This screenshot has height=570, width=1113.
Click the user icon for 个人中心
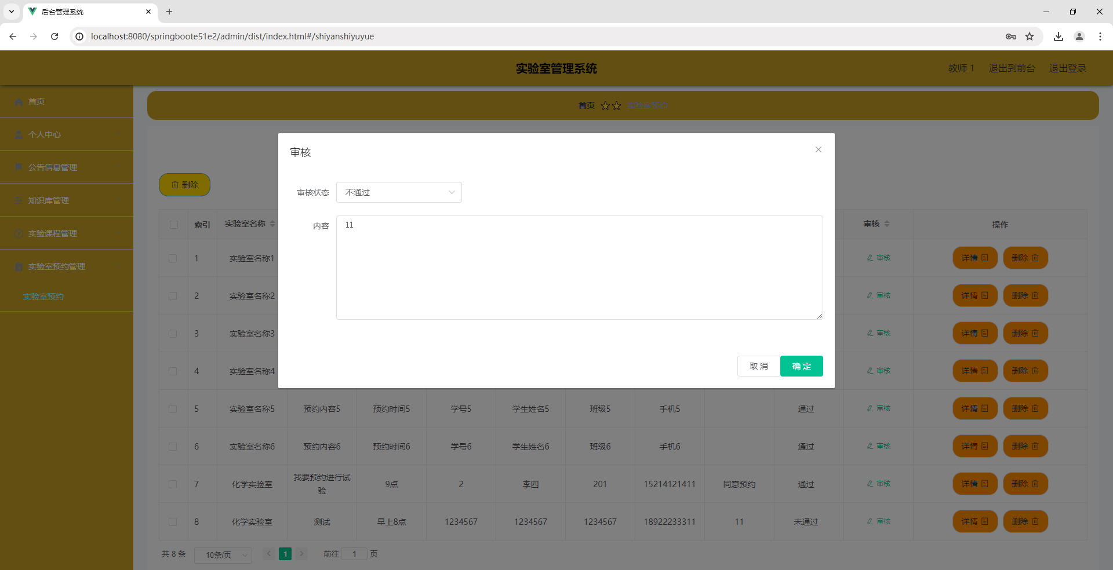(x=19, y=134)
